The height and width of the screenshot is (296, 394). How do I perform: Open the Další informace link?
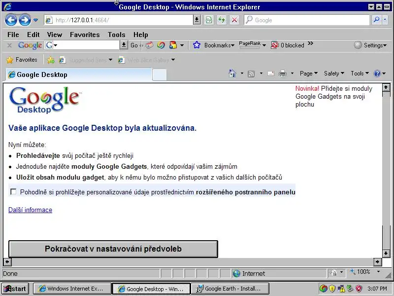click(x=30, y=210)
